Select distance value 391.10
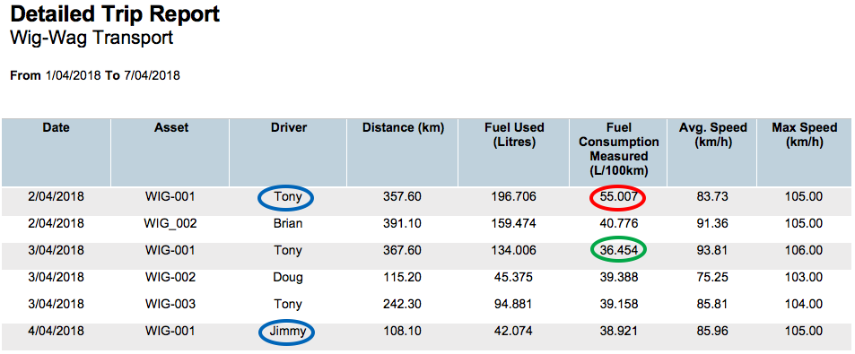The image size is (855, 354). (x=403, y=223)
